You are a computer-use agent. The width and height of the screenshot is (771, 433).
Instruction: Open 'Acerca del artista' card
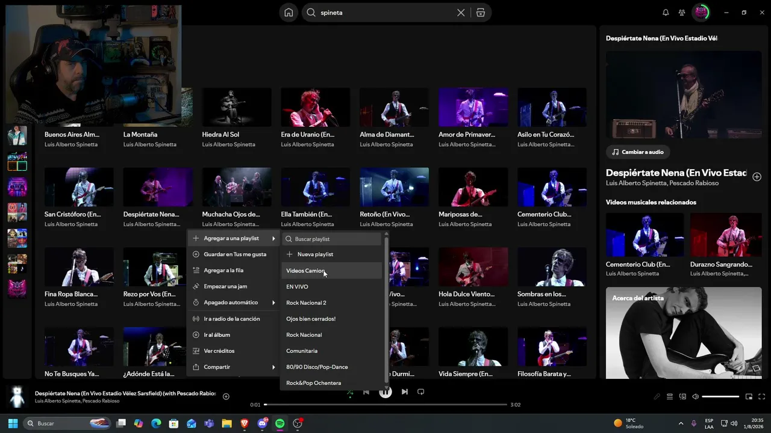pyautogui.click(x=684, y=333)
